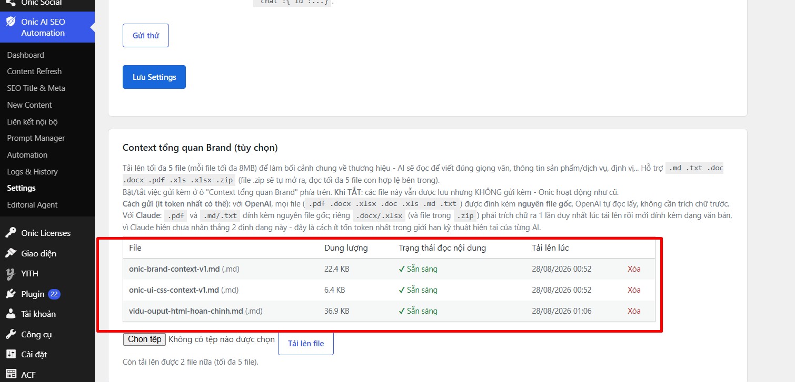
Task: Click the Dung lượng column header
Action: click(x=346, y=248)
